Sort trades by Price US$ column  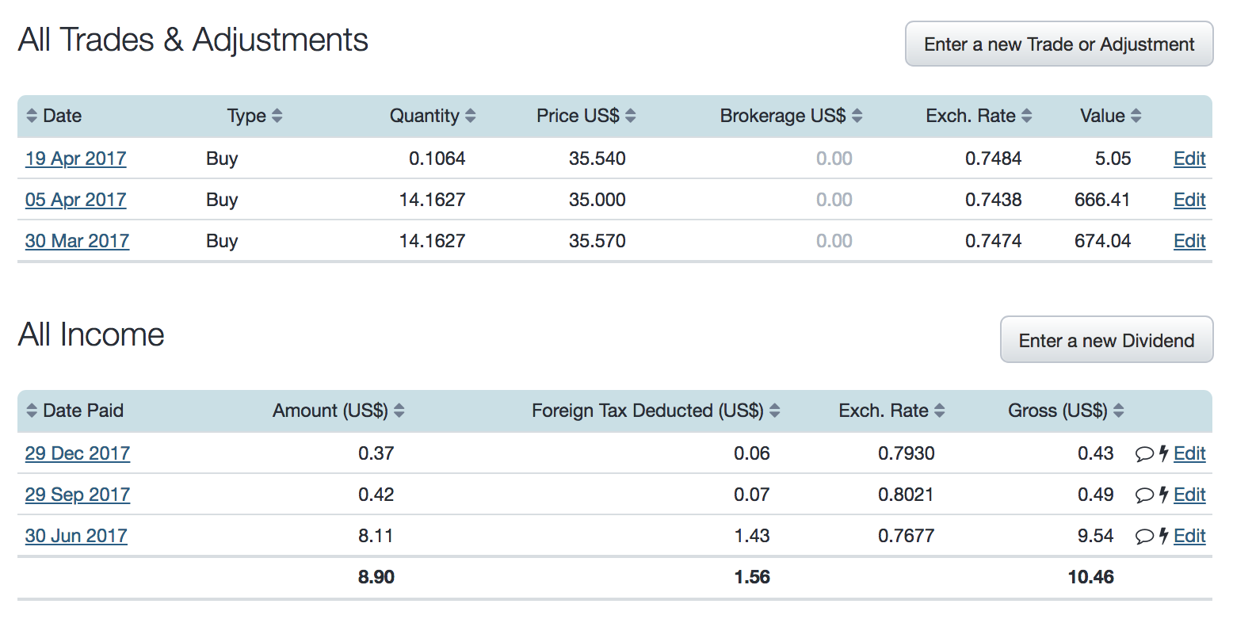tap(629, 116)
